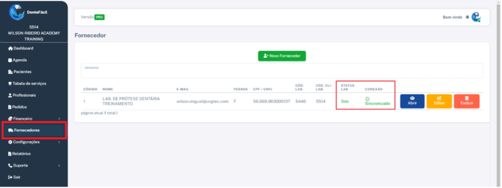Viewport: 502px width, 188px height.
Task: Click the Agenda calendar icon
Action: coord(10,60)
